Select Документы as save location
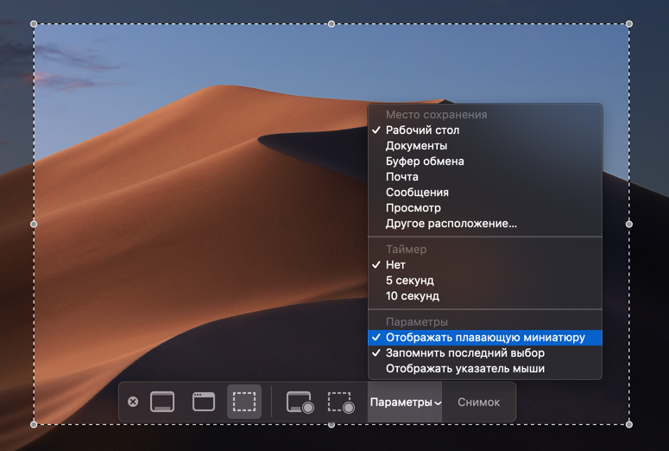 416,146
